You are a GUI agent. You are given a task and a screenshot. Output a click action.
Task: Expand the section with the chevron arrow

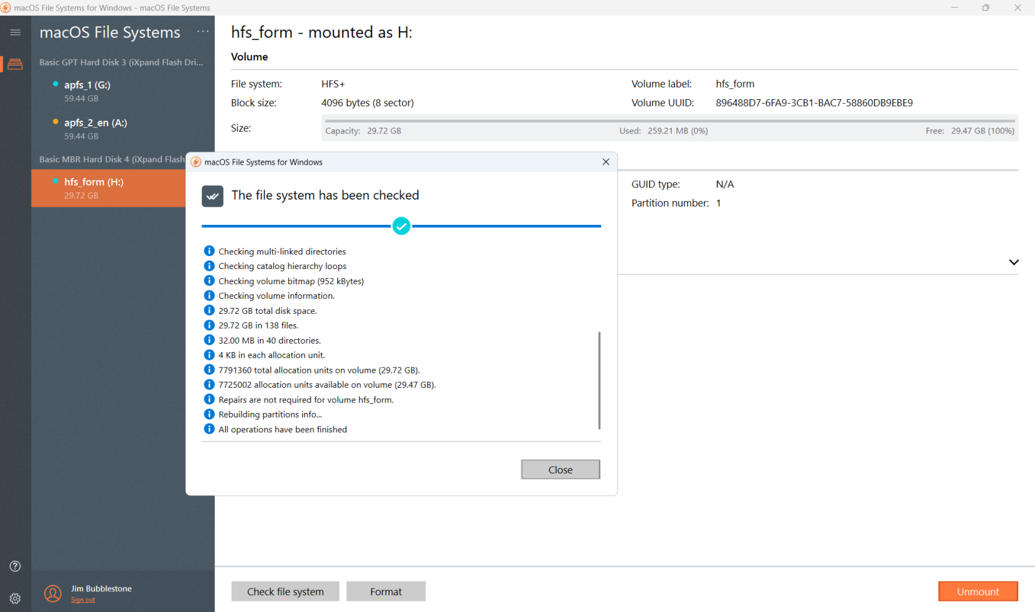click(x=1014, y=262)
